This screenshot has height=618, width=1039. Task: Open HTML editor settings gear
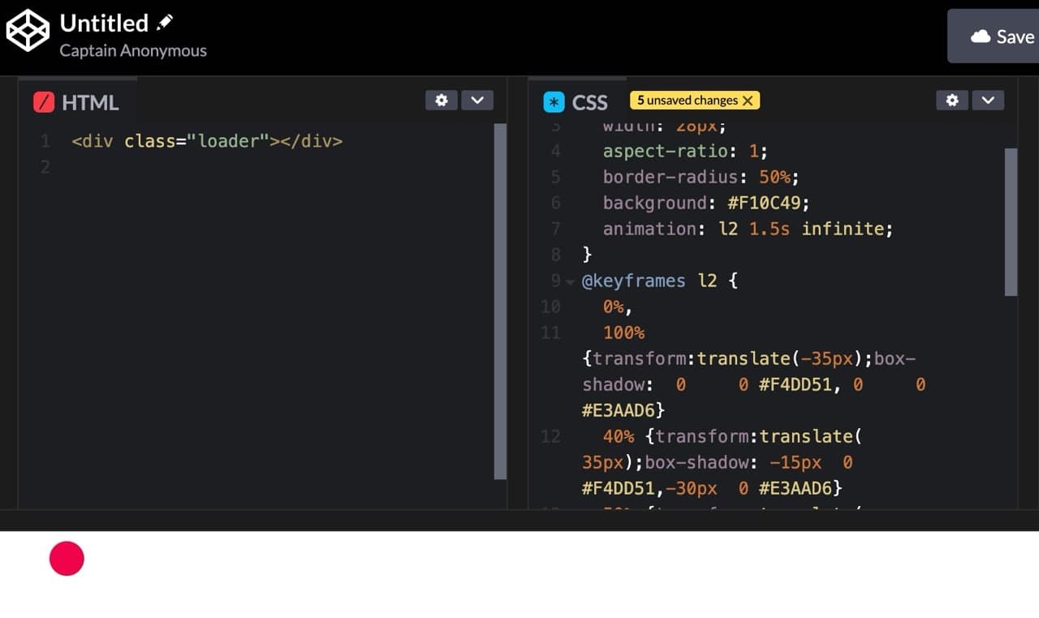pos(442,101)
